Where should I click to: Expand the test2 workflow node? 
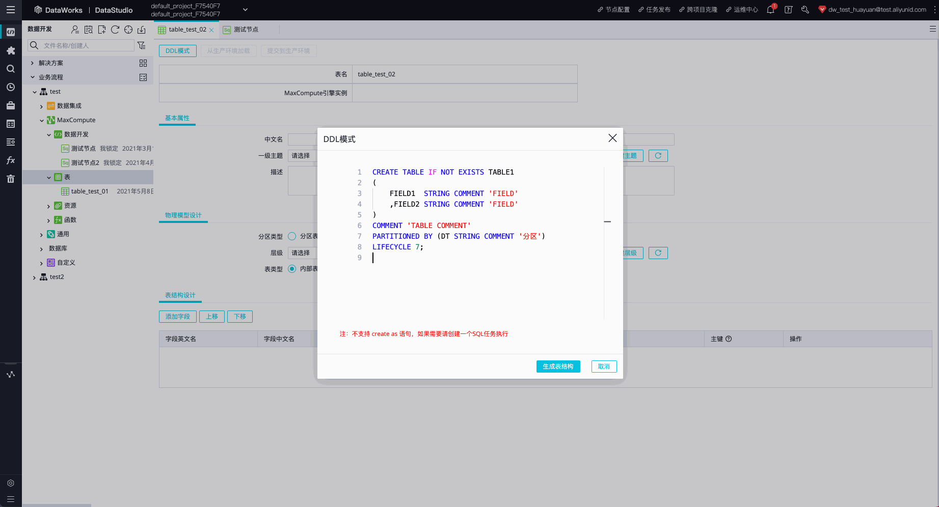(x=35, y=277)
